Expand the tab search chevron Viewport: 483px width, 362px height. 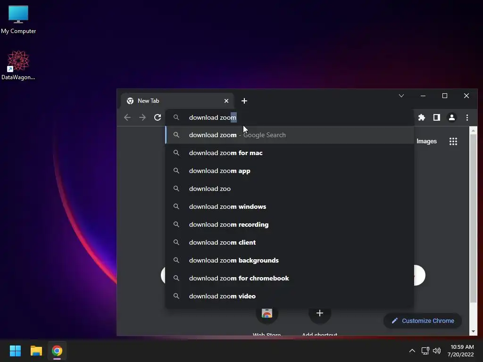401,96
